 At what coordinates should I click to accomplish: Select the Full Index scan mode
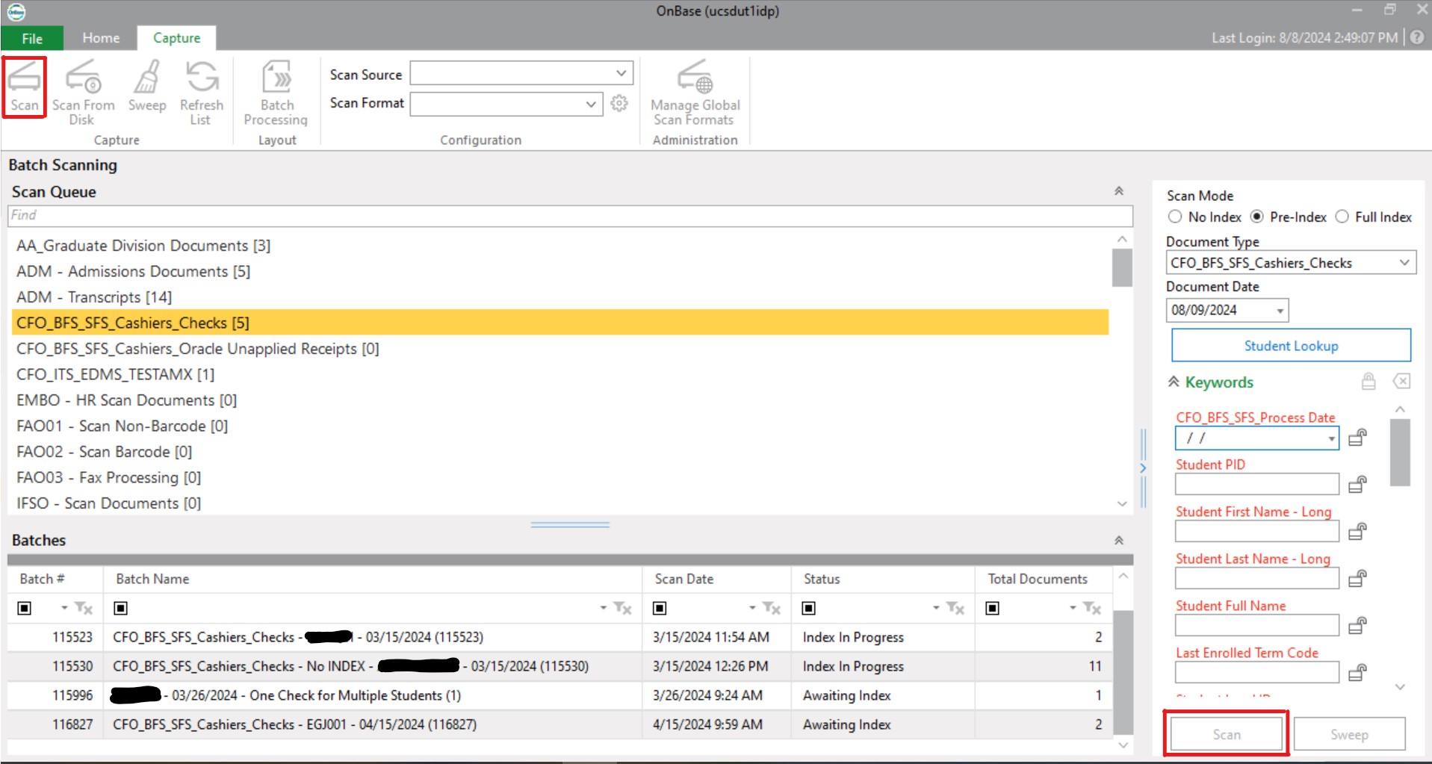coord(1342,217)
